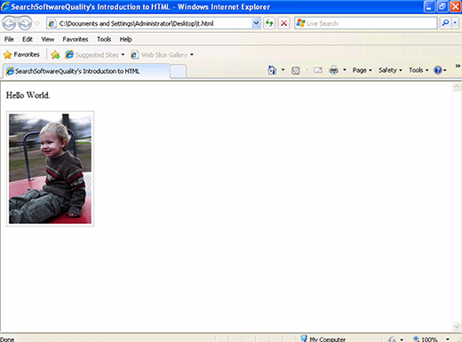The height and width of the screenshot is (342, 462).
Task: Click the red Stop loading button
Action: (283, 23)
